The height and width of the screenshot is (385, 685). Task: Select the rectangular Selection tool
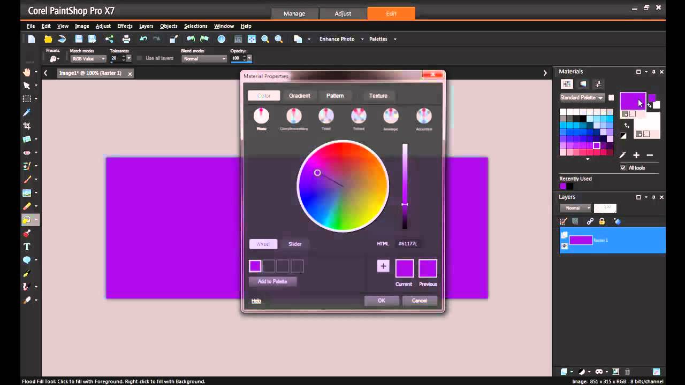click(x=27, y=99)
